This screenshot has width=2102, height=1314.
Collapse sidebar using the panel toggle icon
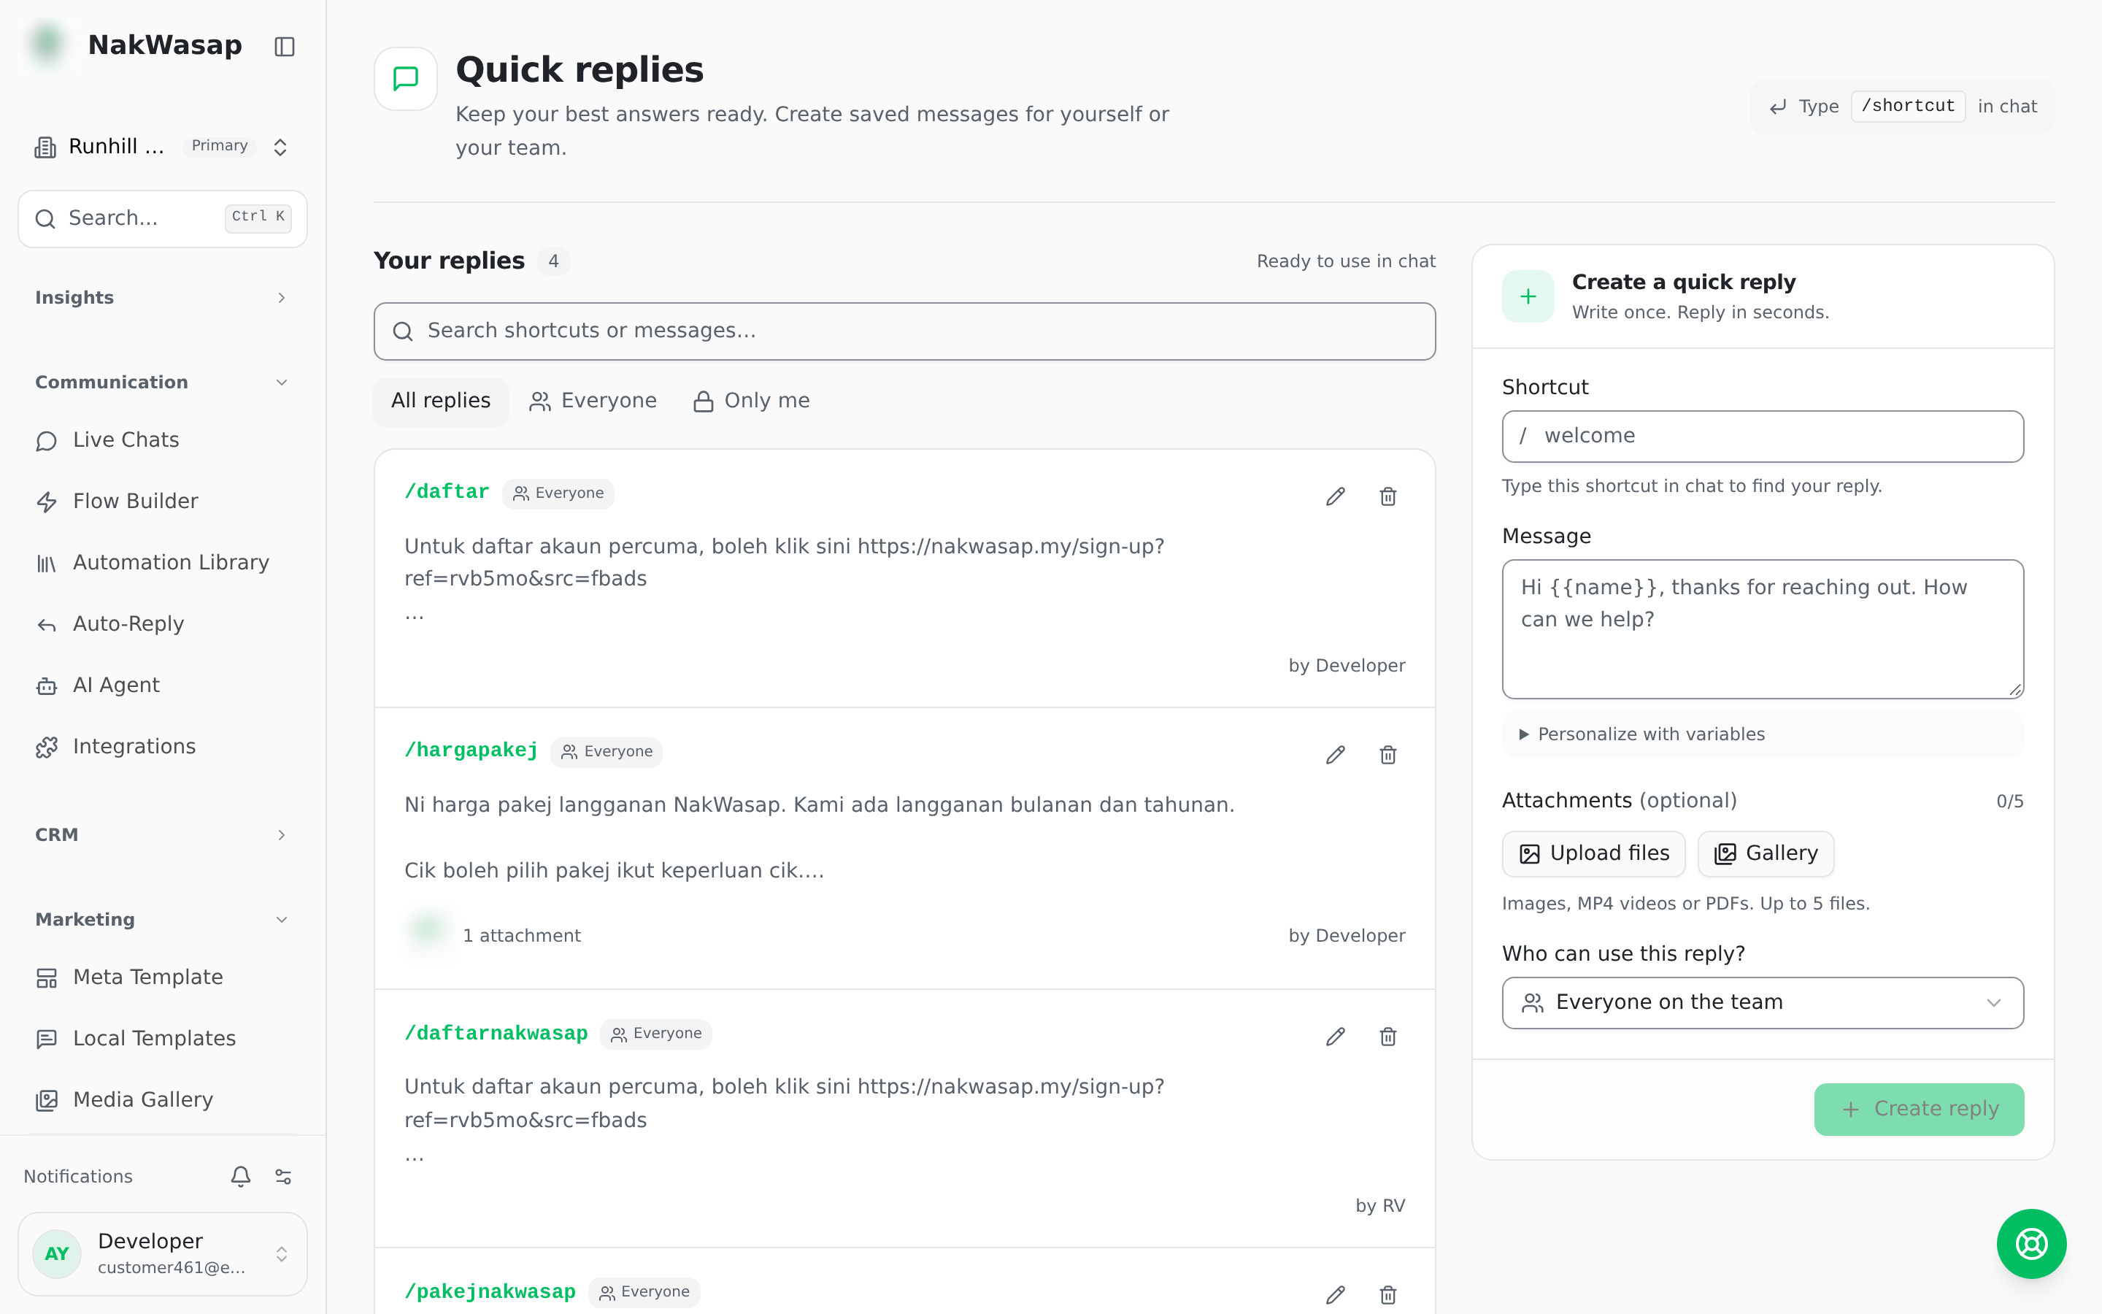284,46
